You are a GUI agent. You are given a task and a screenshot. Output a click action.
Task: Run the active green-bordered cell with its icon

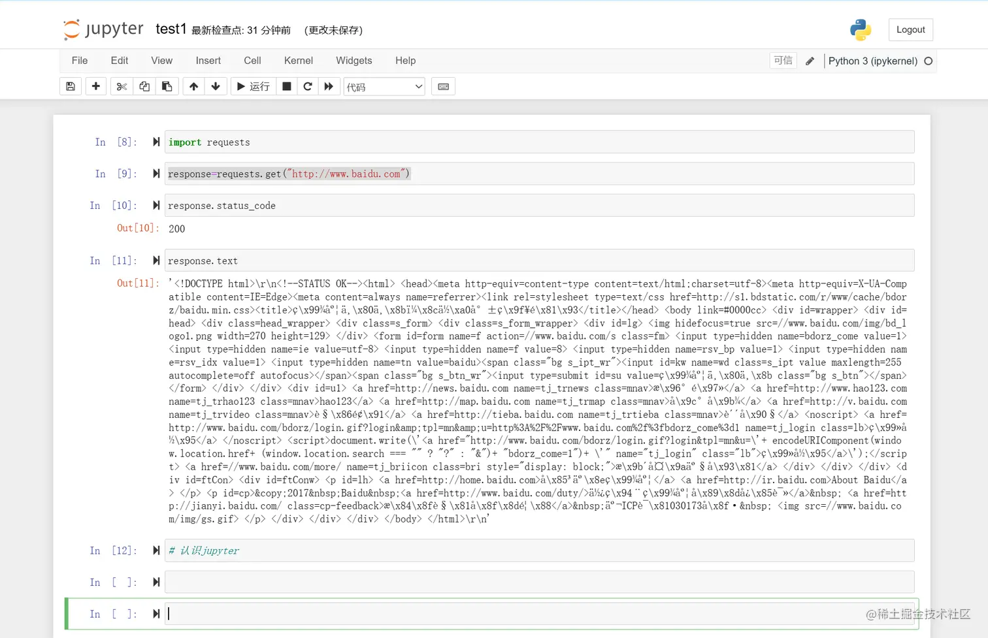point(156,614)
